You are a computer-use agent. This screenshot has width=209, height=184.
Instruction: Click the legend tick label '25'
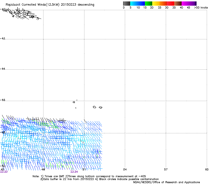pos(160,8)
